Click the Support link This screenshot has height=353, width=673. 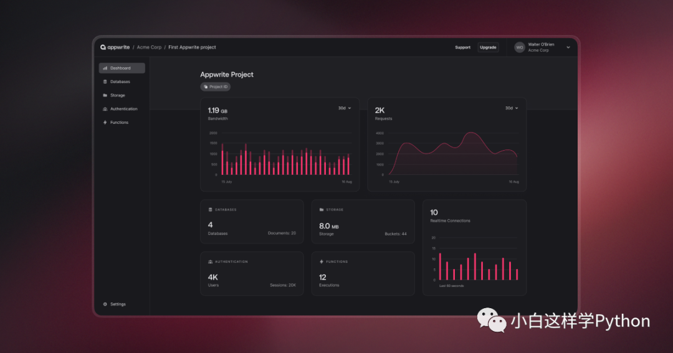tap(462, 47)
